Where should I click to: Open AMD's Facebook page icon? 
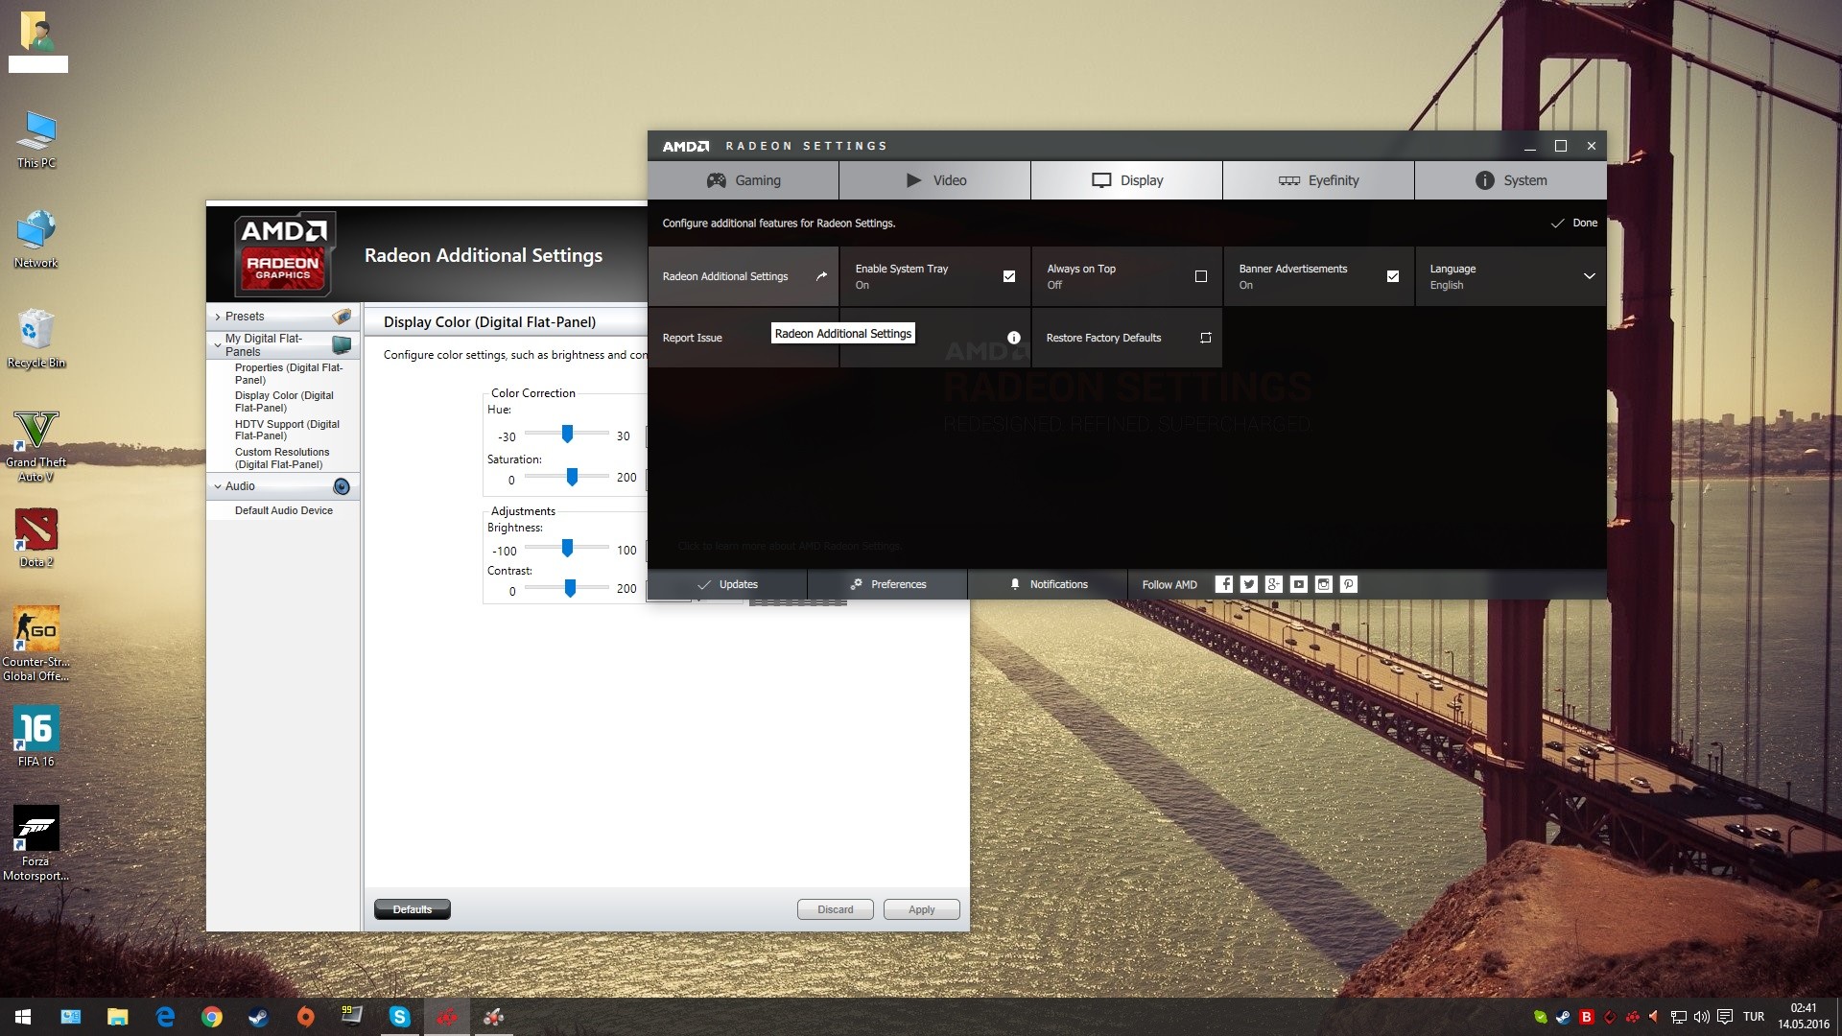click(x=1224, y=584)
